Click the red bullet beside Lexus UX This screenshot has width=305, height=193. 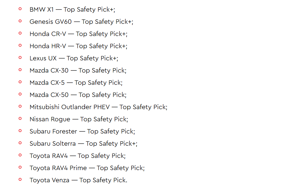pyautogui.click(x=20, y=57)
